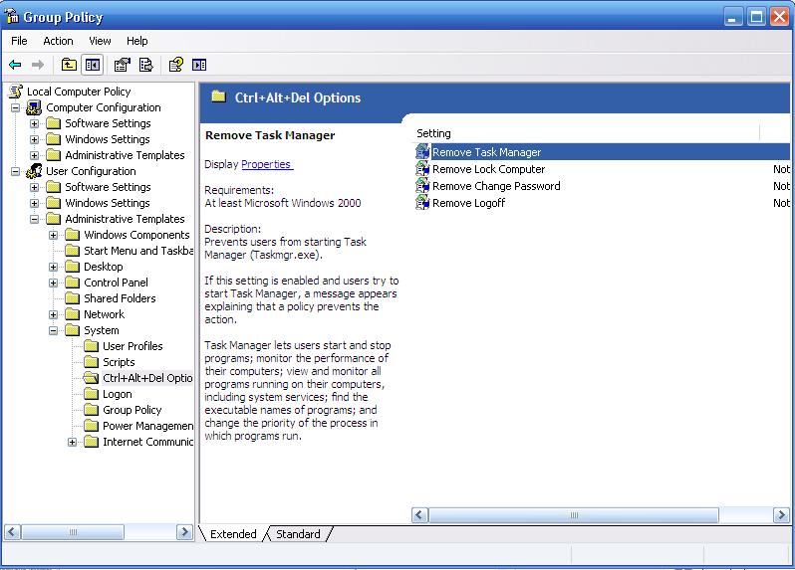Viewport: 795px width, 570px height.
Task: Click the System folder icon in tree
Action: tap(73, 330)
